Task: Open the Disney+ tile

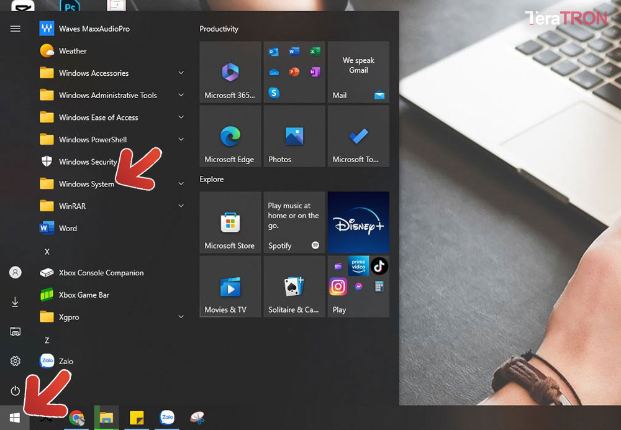Action: point(358,222)
